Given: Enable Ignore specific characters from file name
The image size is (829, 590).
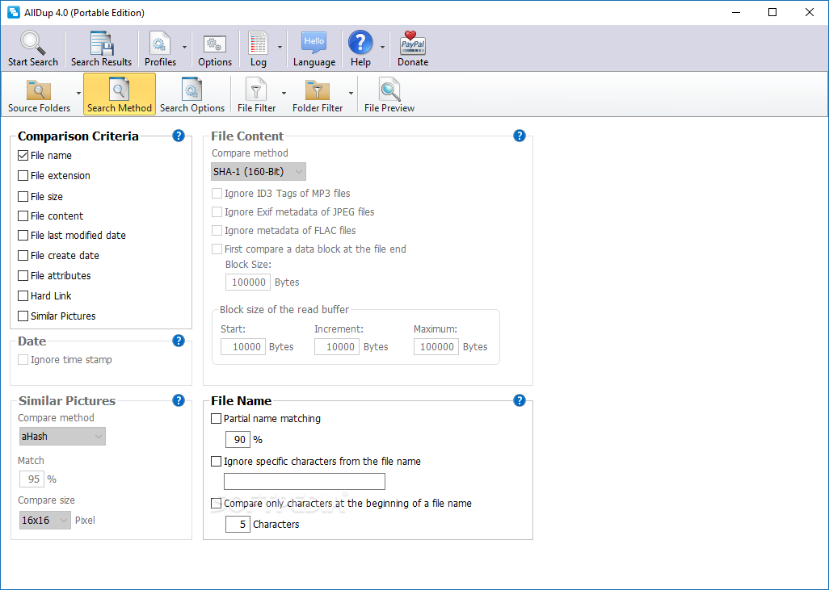Looking at the screenshot, I should 216,461.
